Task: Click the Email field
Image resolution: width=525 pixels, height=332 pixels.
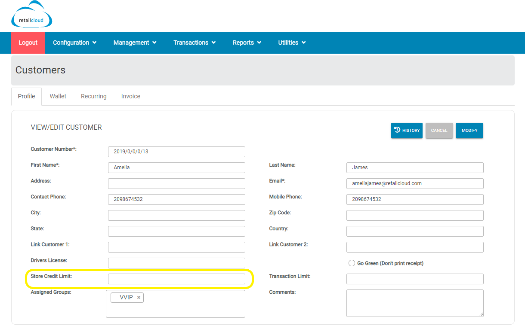Action: click(x=415, y=183)
